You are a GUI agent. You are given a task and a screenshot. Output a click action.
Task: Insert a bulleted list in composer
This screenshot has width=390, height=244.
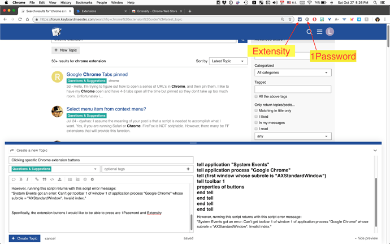click(x=70, y=179)
